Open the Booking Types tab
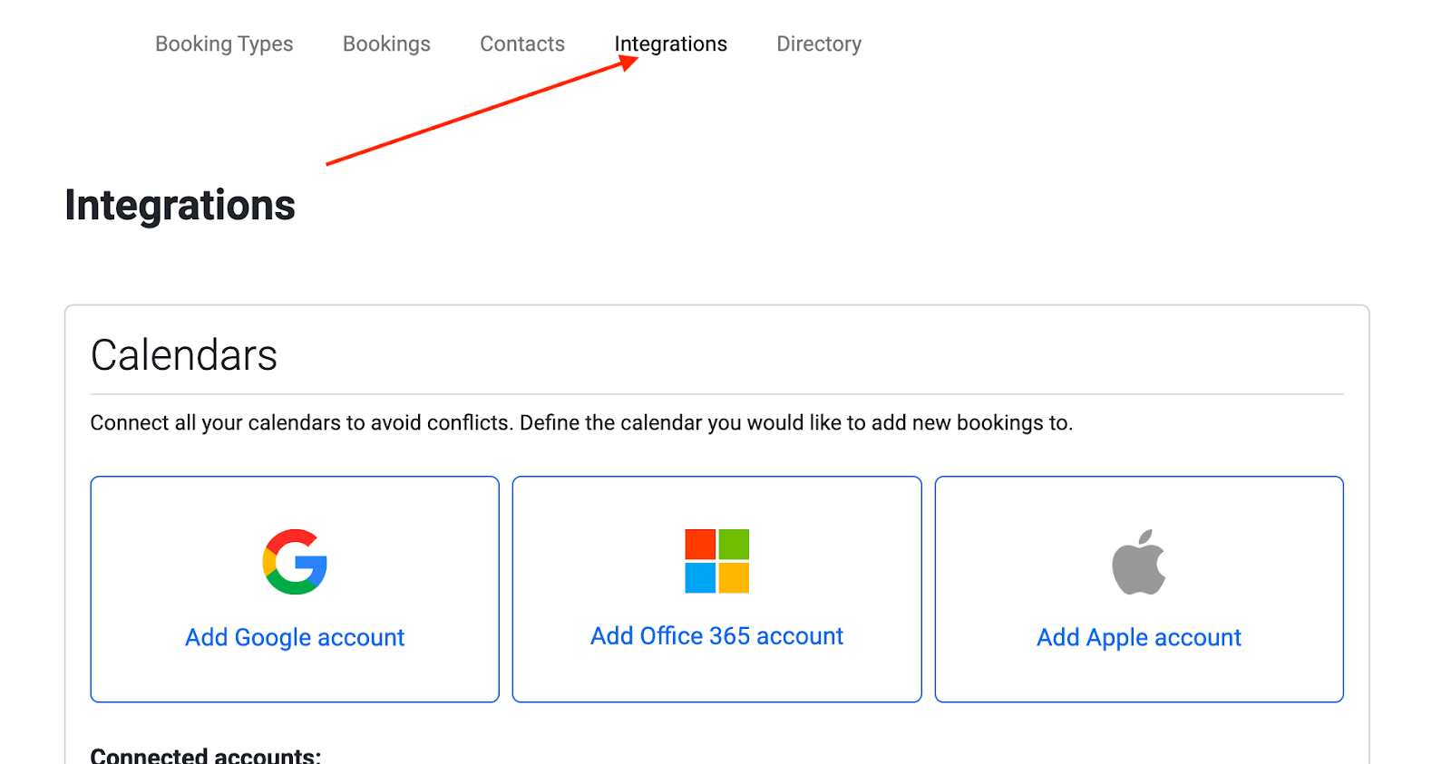Image resolution: width=1451 pixels, height=764 pixels. tap(224, 44)
